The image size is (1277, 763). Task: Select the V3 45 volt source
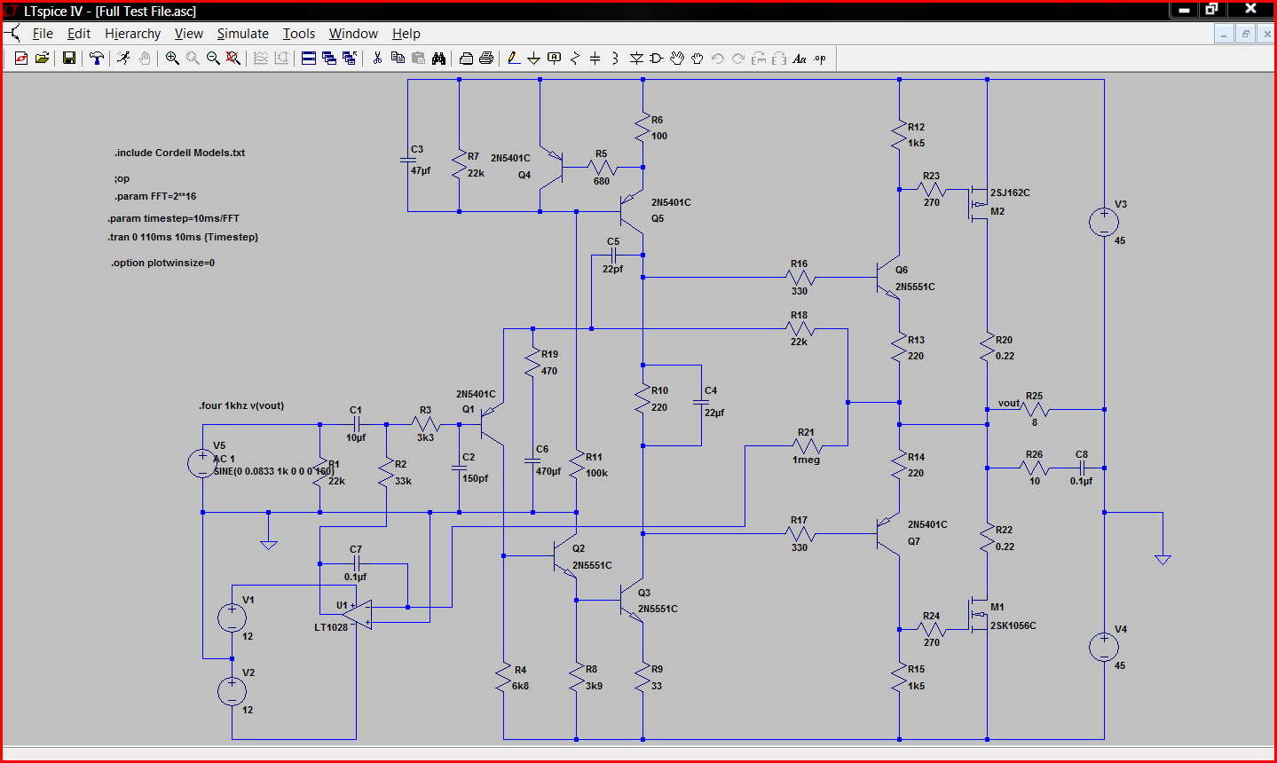point(1104,222)
